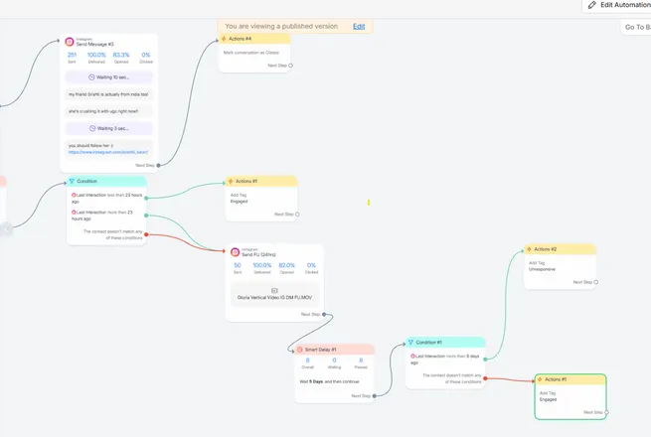651x437 pixels.
Task: Click Next Step connector of Actions #2
Action: [x=595, y=282]
